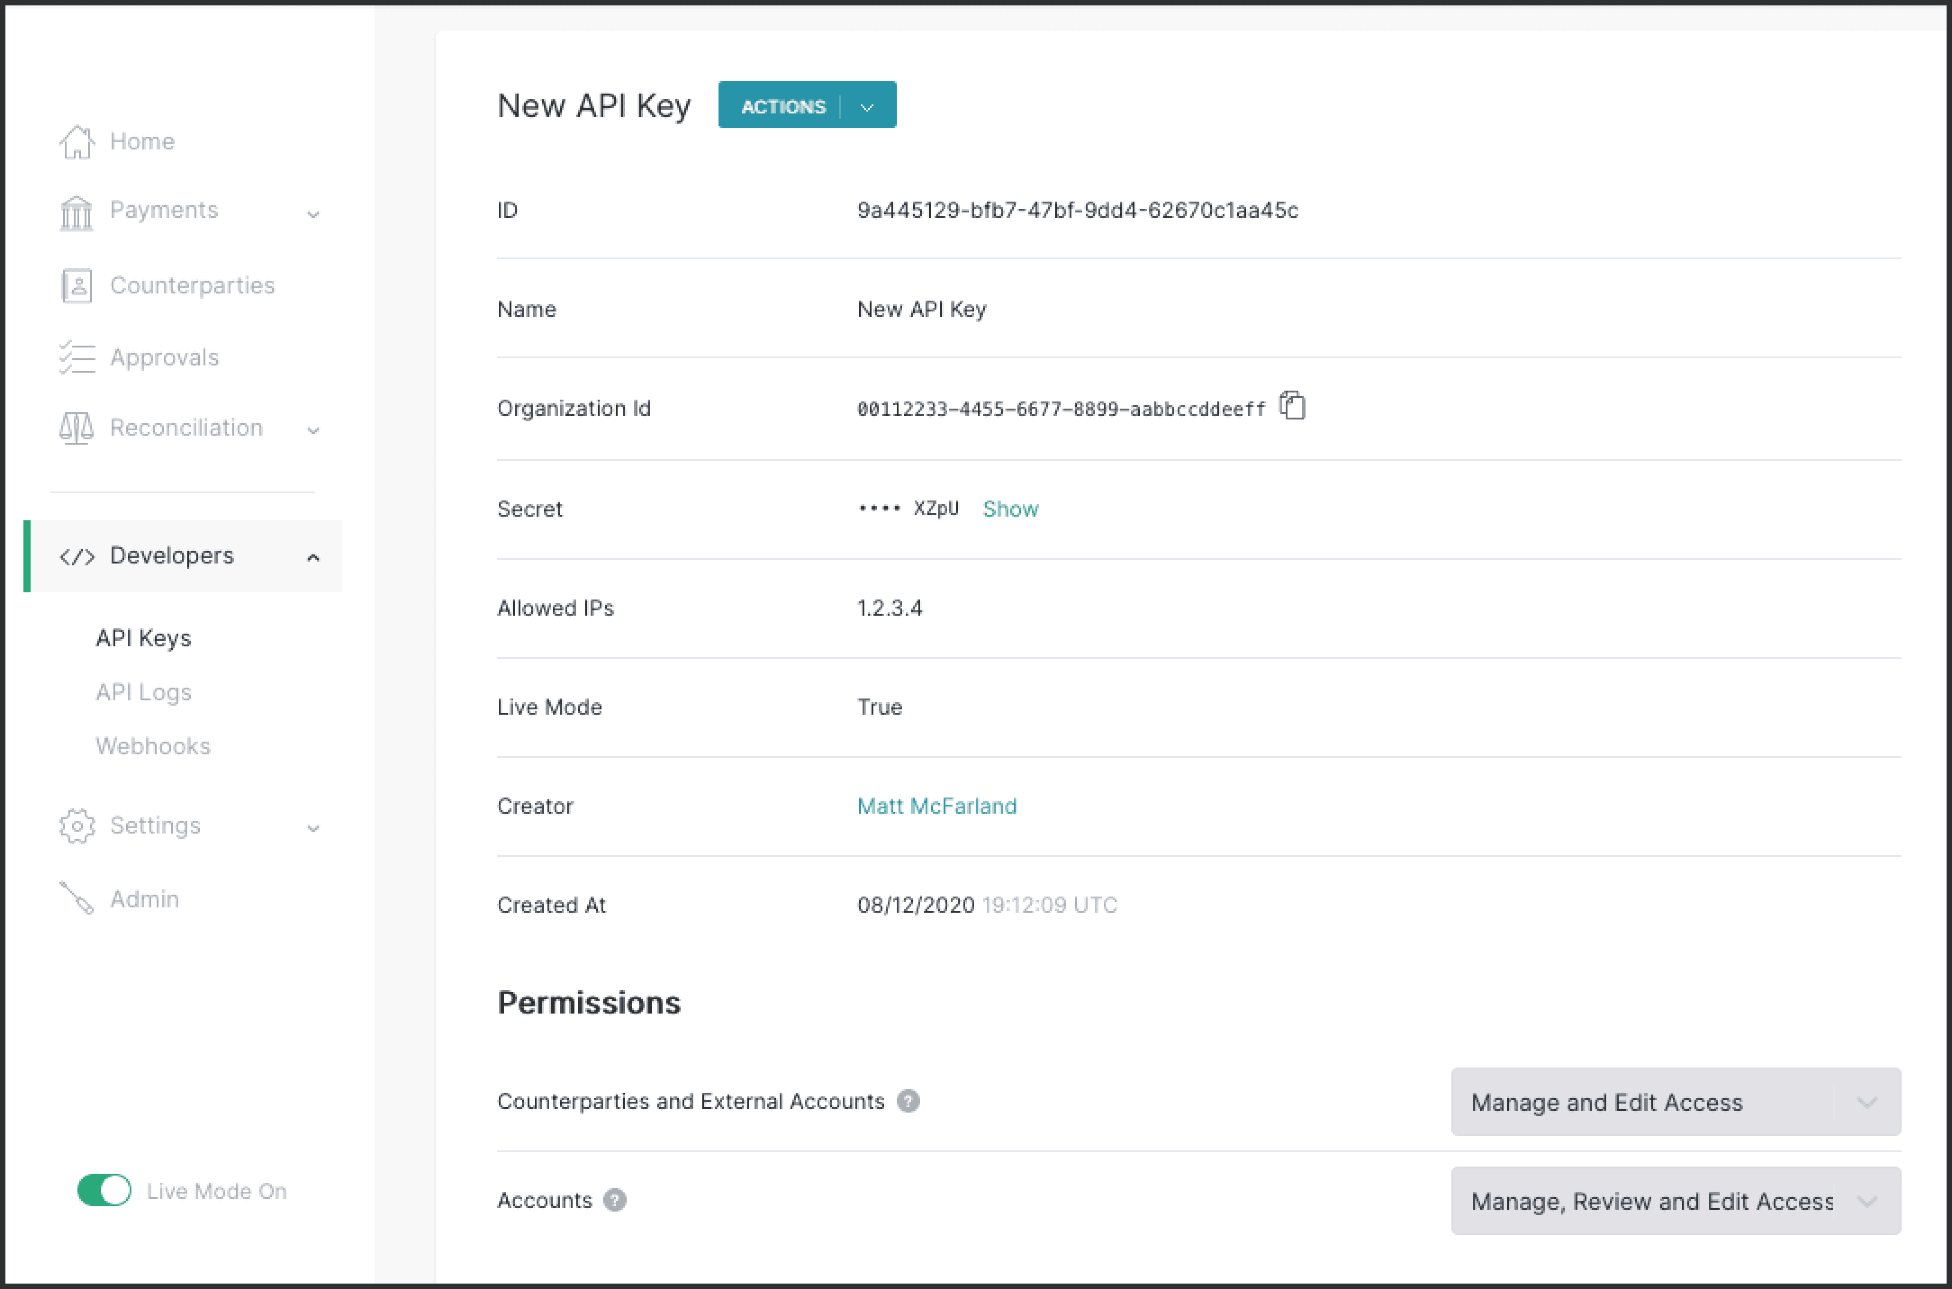Click the Home icon in the sidebar
The height and width of the screenshot is (1289, 1952).
point(77,140)
